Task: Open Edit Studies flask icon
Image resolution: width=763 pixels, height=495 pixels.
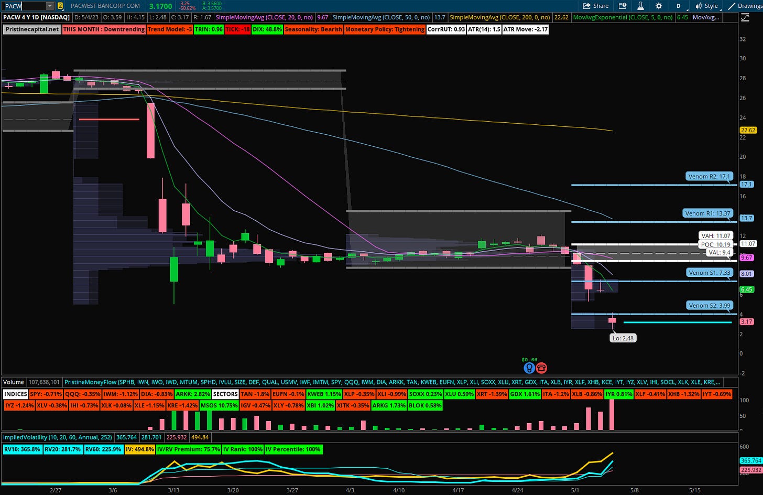Action: click(x=640, y=6)
